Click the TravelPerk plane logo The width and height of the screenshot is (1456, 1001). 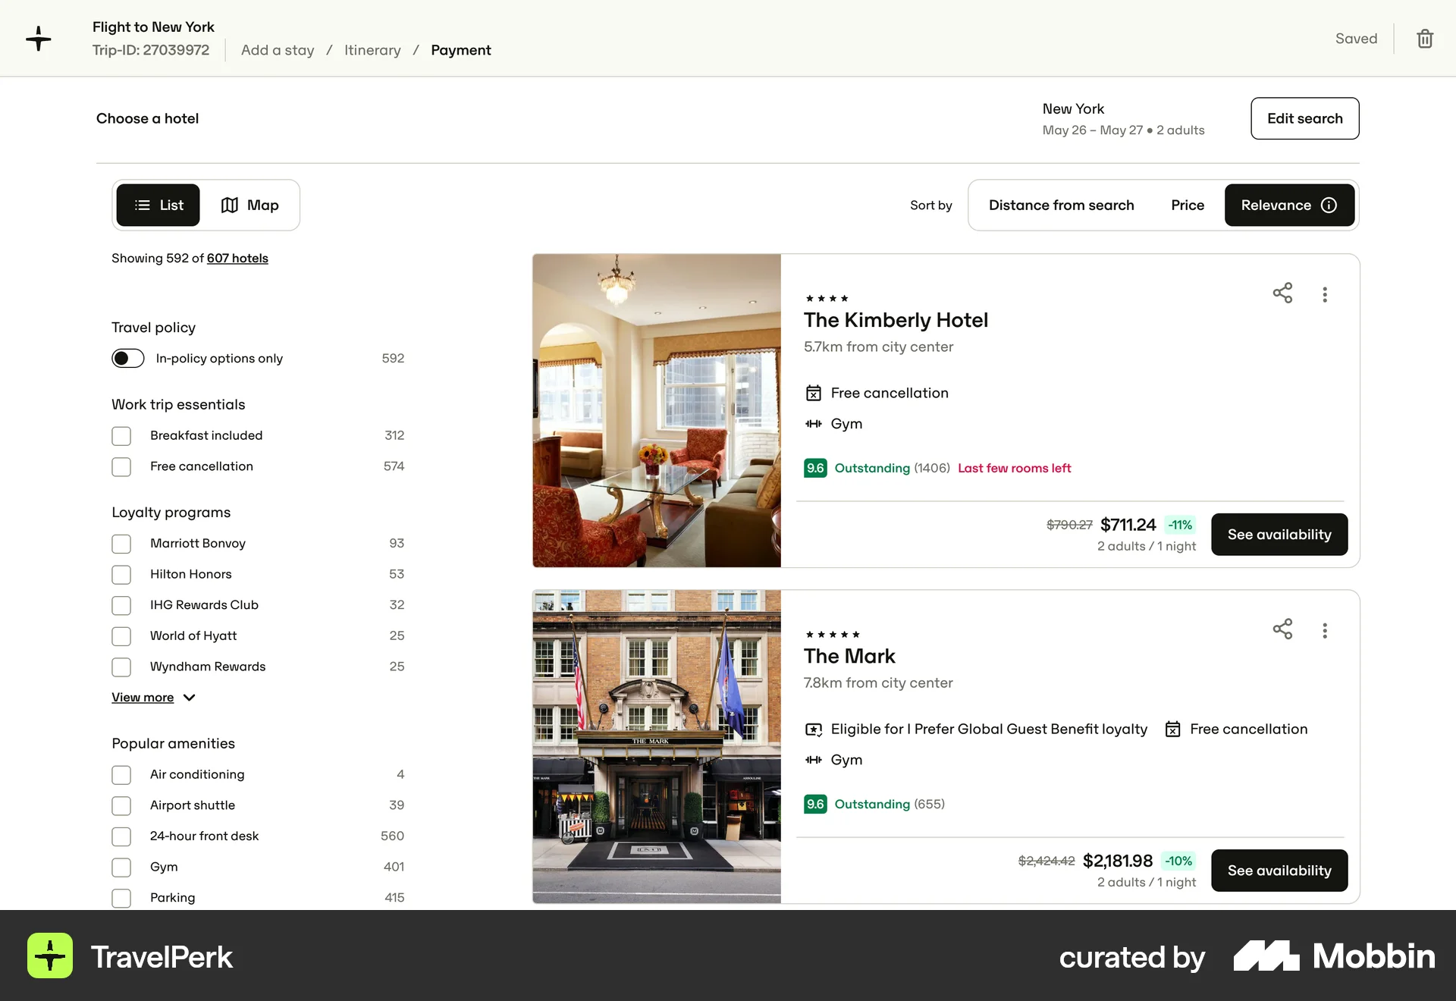click(x=38, y=38)
